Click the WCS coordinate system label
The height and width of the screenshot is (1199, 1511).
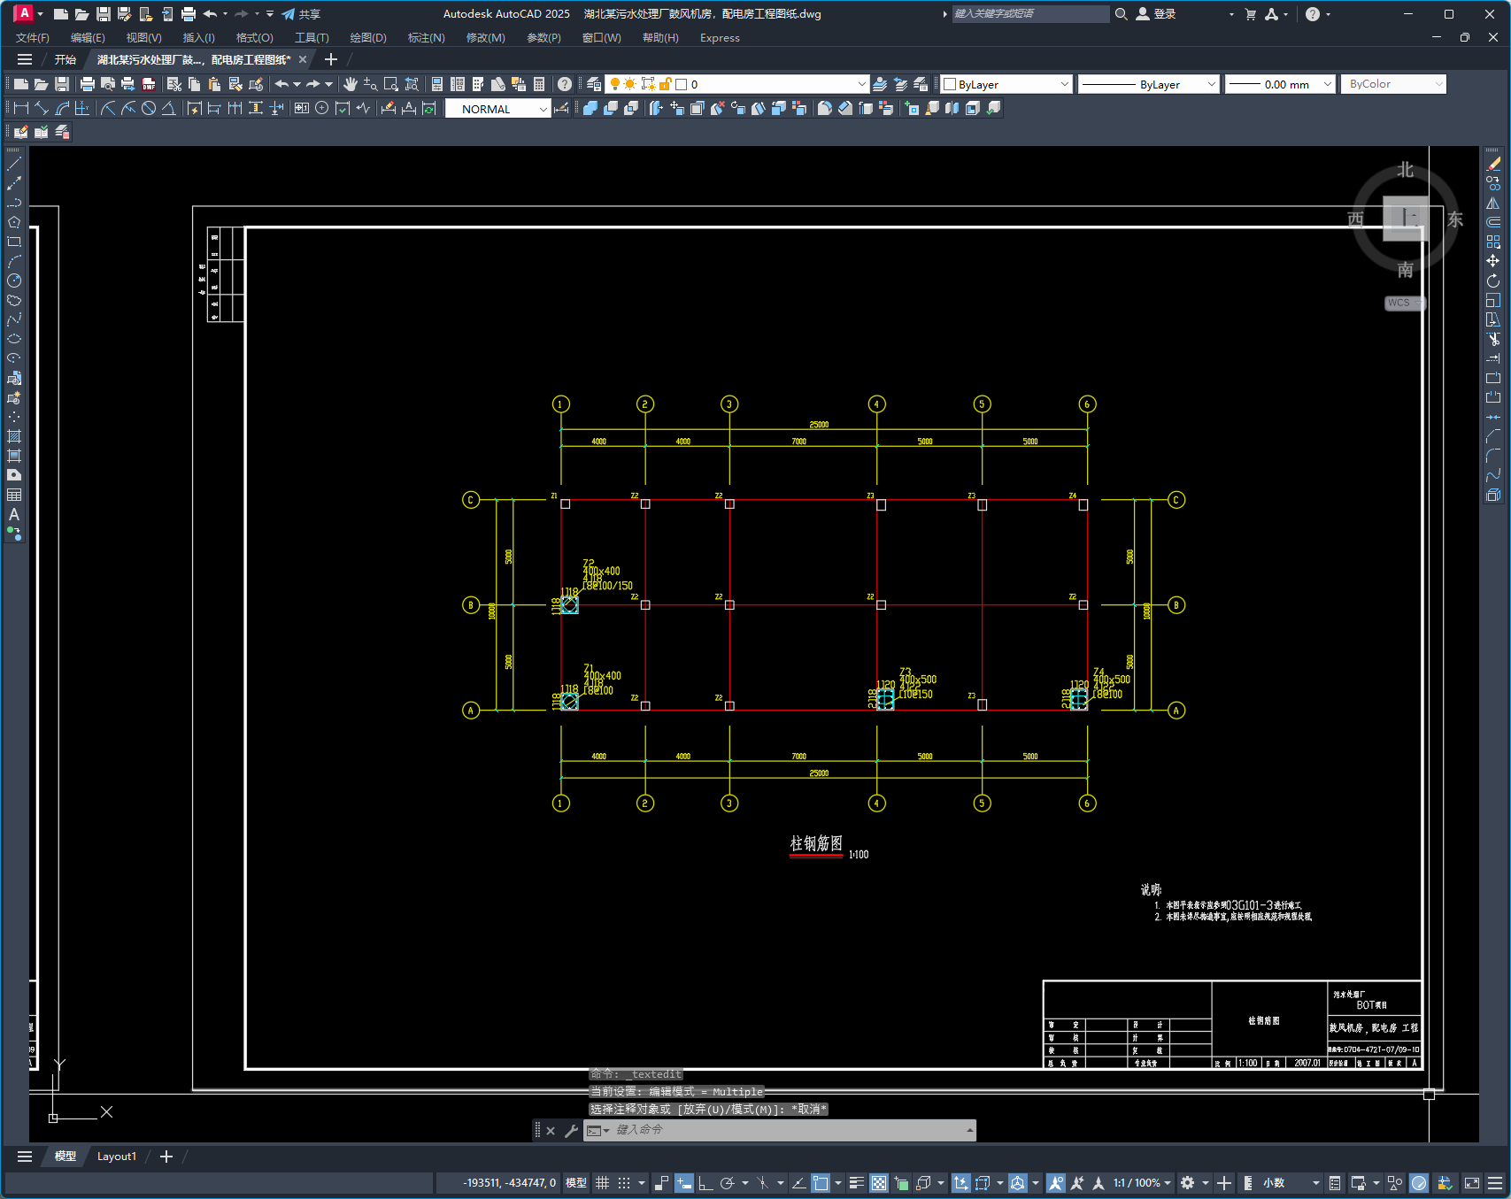[x=1399, y=303]
